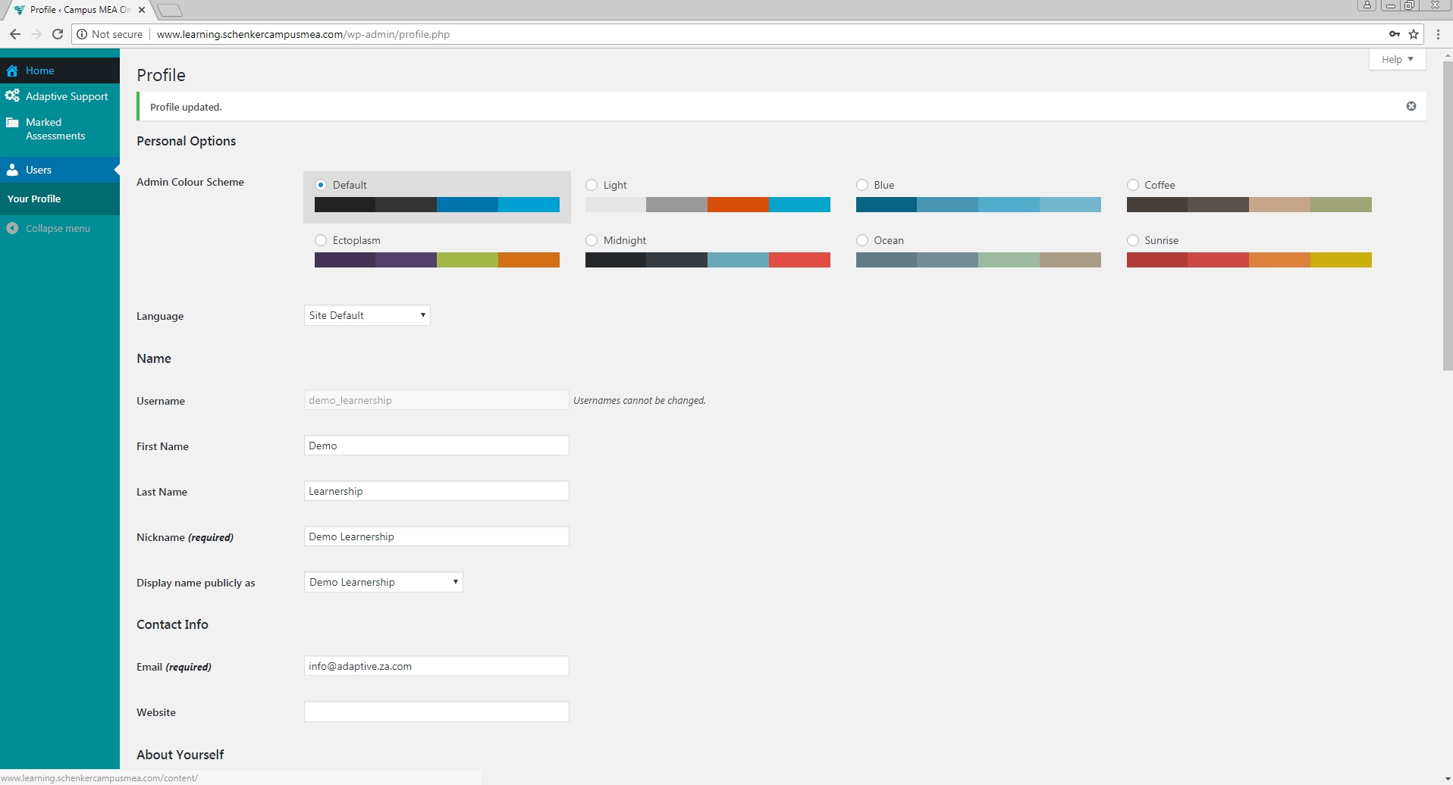
Task: Open the Display name publicly as dropdown
Action: click(x=383, y=582)
